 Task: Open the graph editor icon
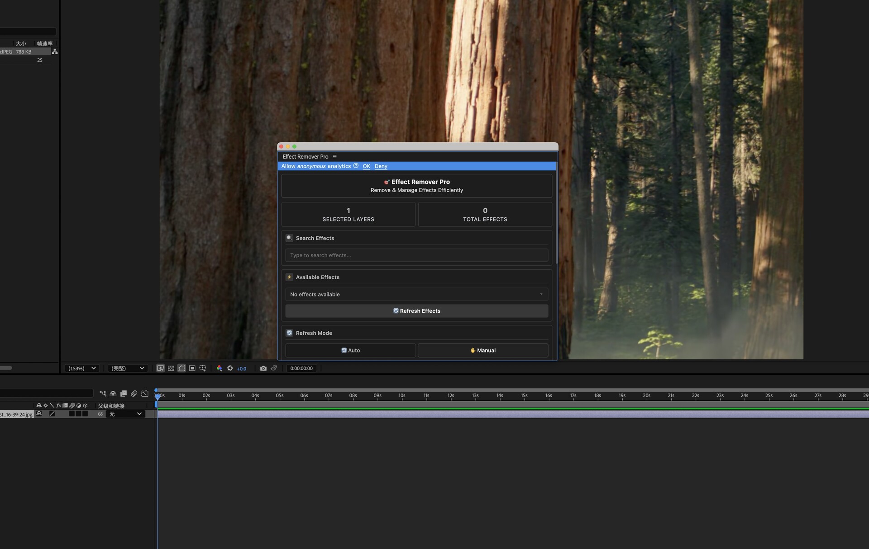pyautogui.click(x=145, y=394)
